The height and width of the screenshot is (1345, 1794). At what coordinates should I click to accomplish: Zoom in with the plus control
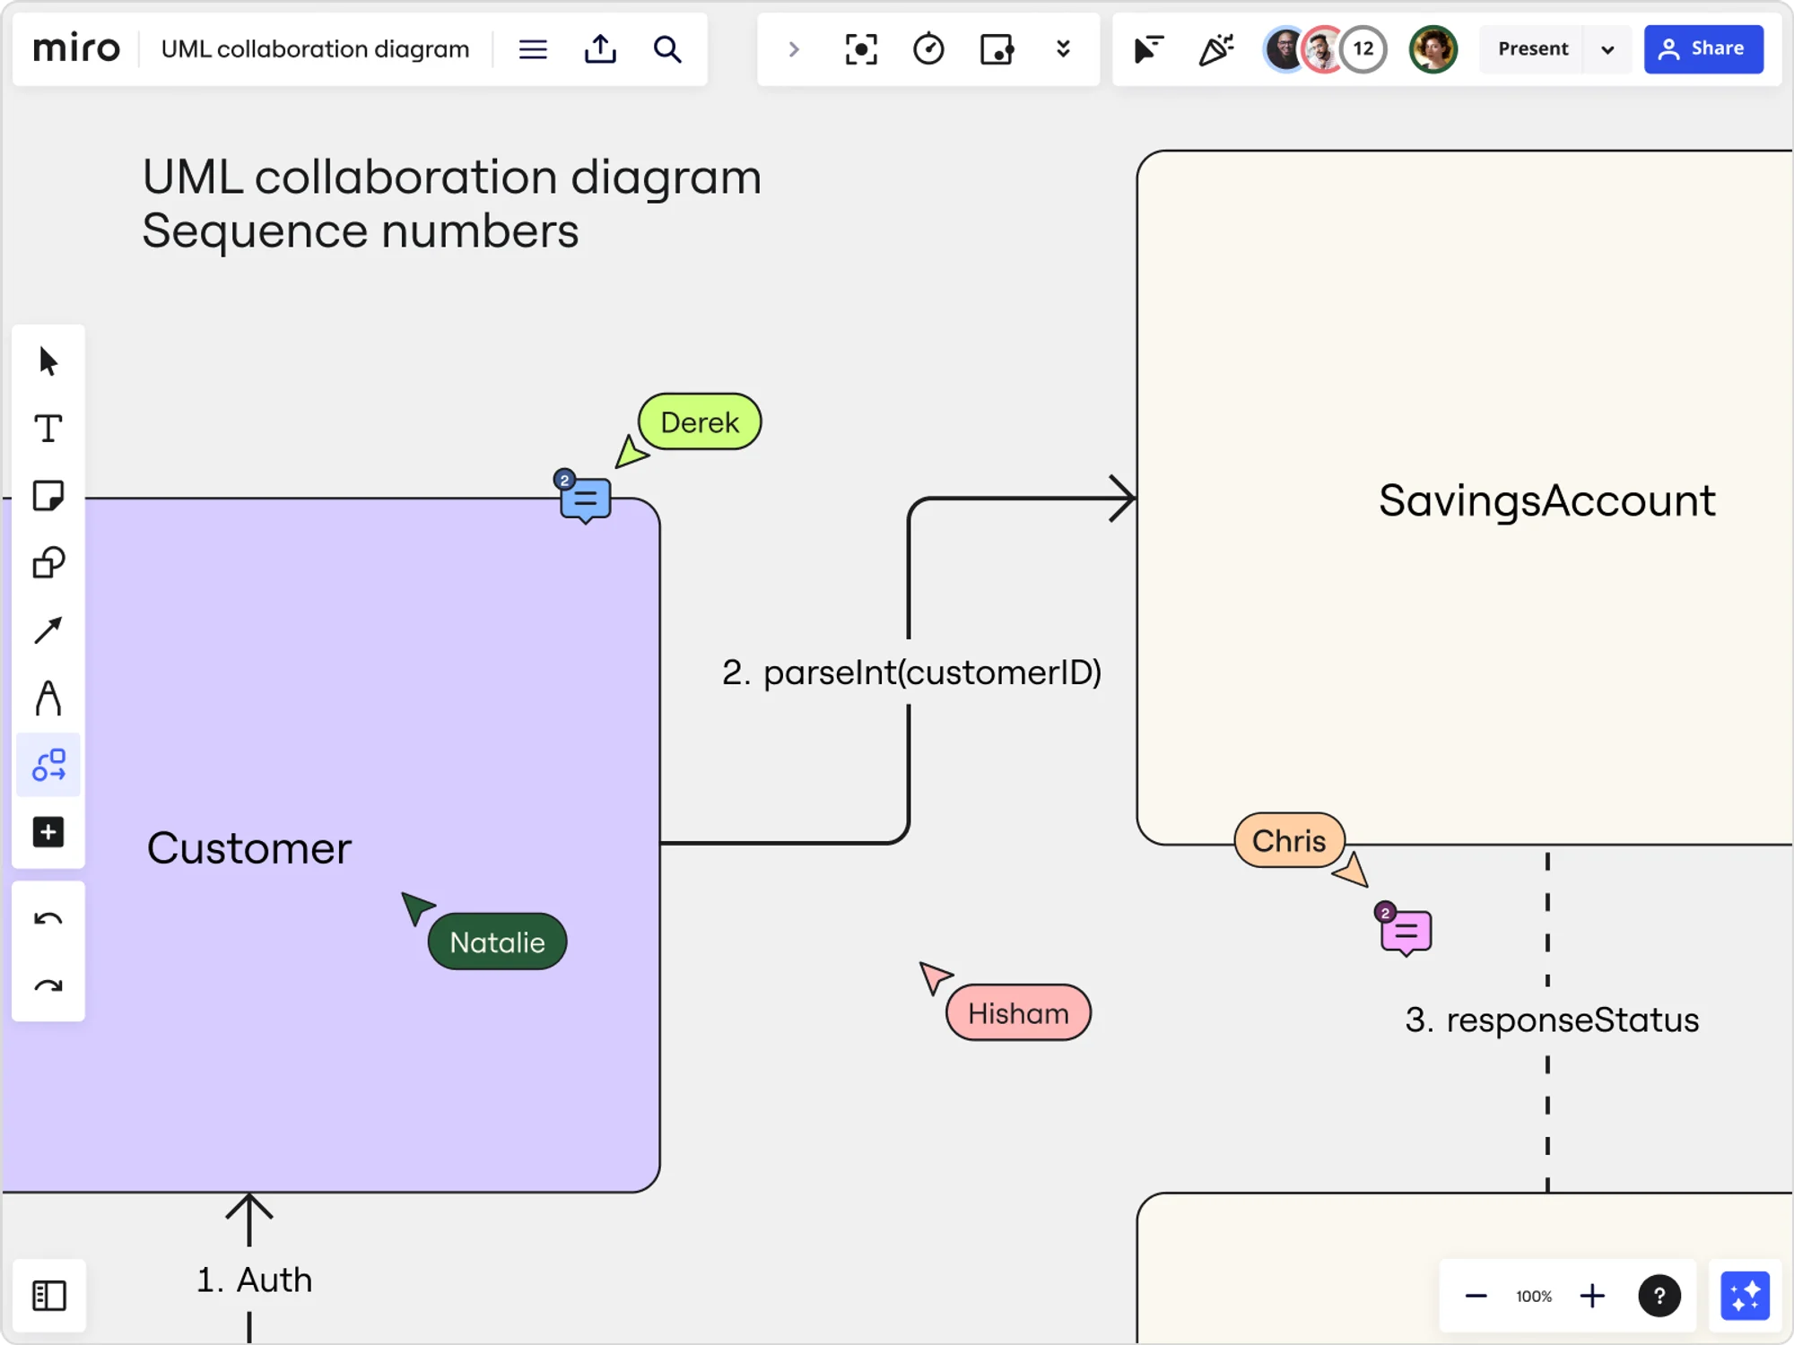pos(1592,1296)
